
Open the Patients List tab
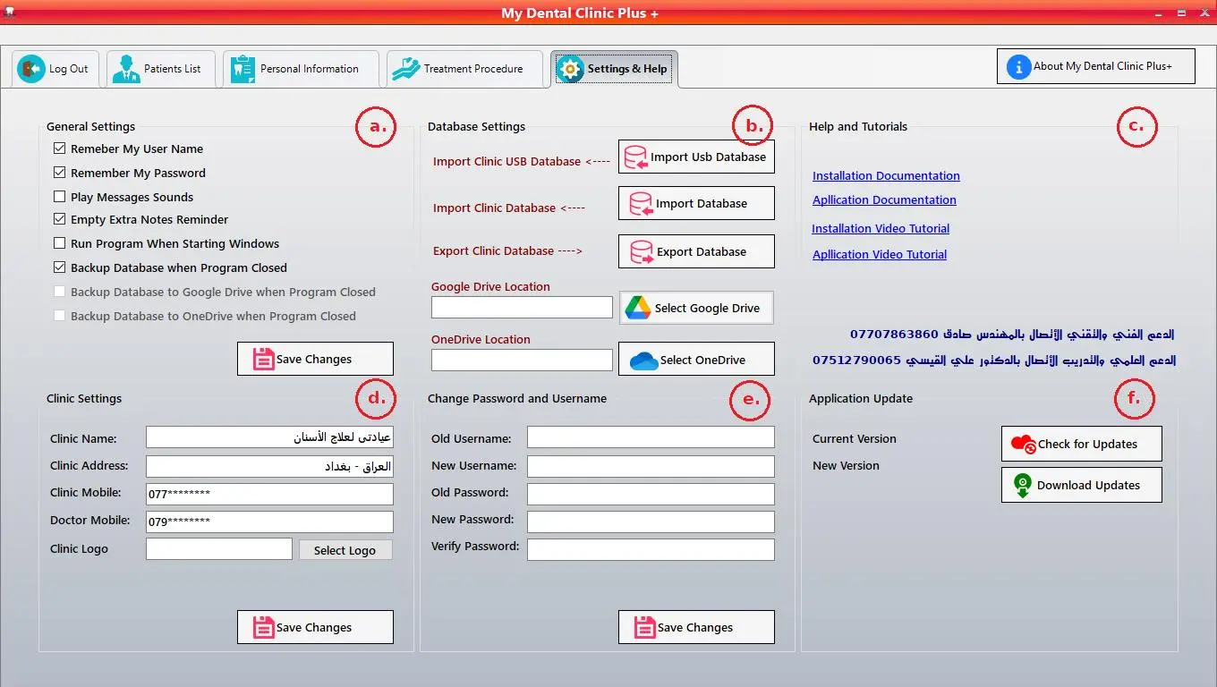161,69
